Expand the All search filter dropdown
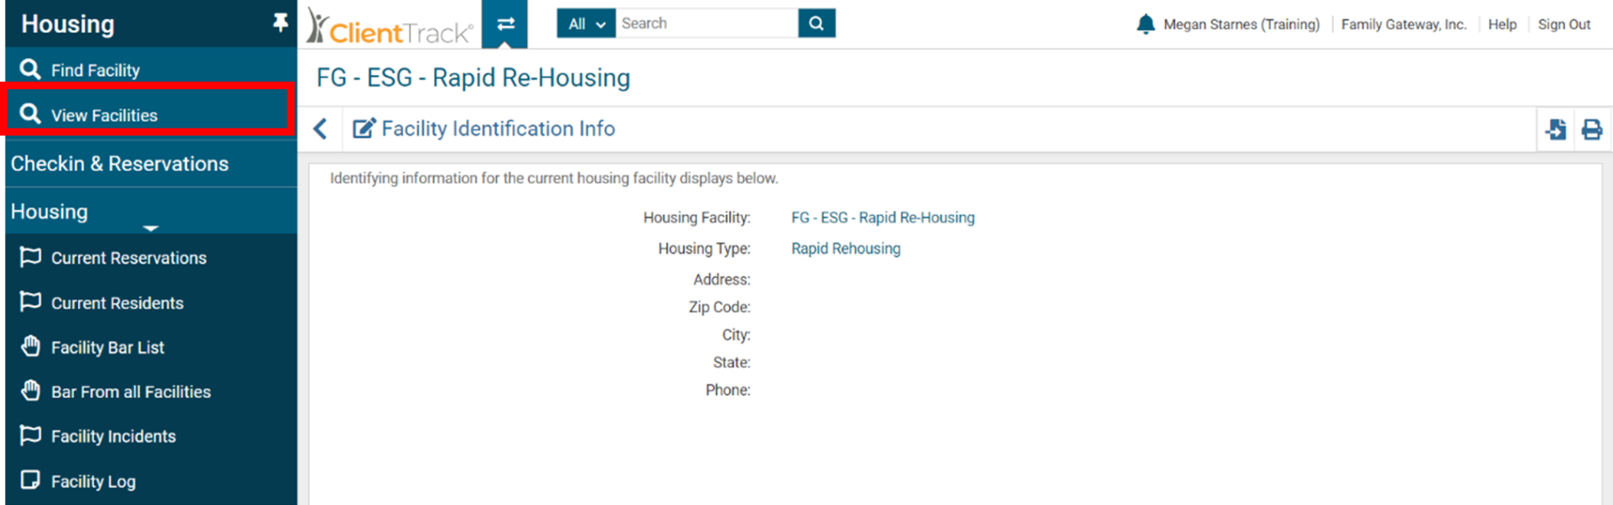 click(585, 24)
